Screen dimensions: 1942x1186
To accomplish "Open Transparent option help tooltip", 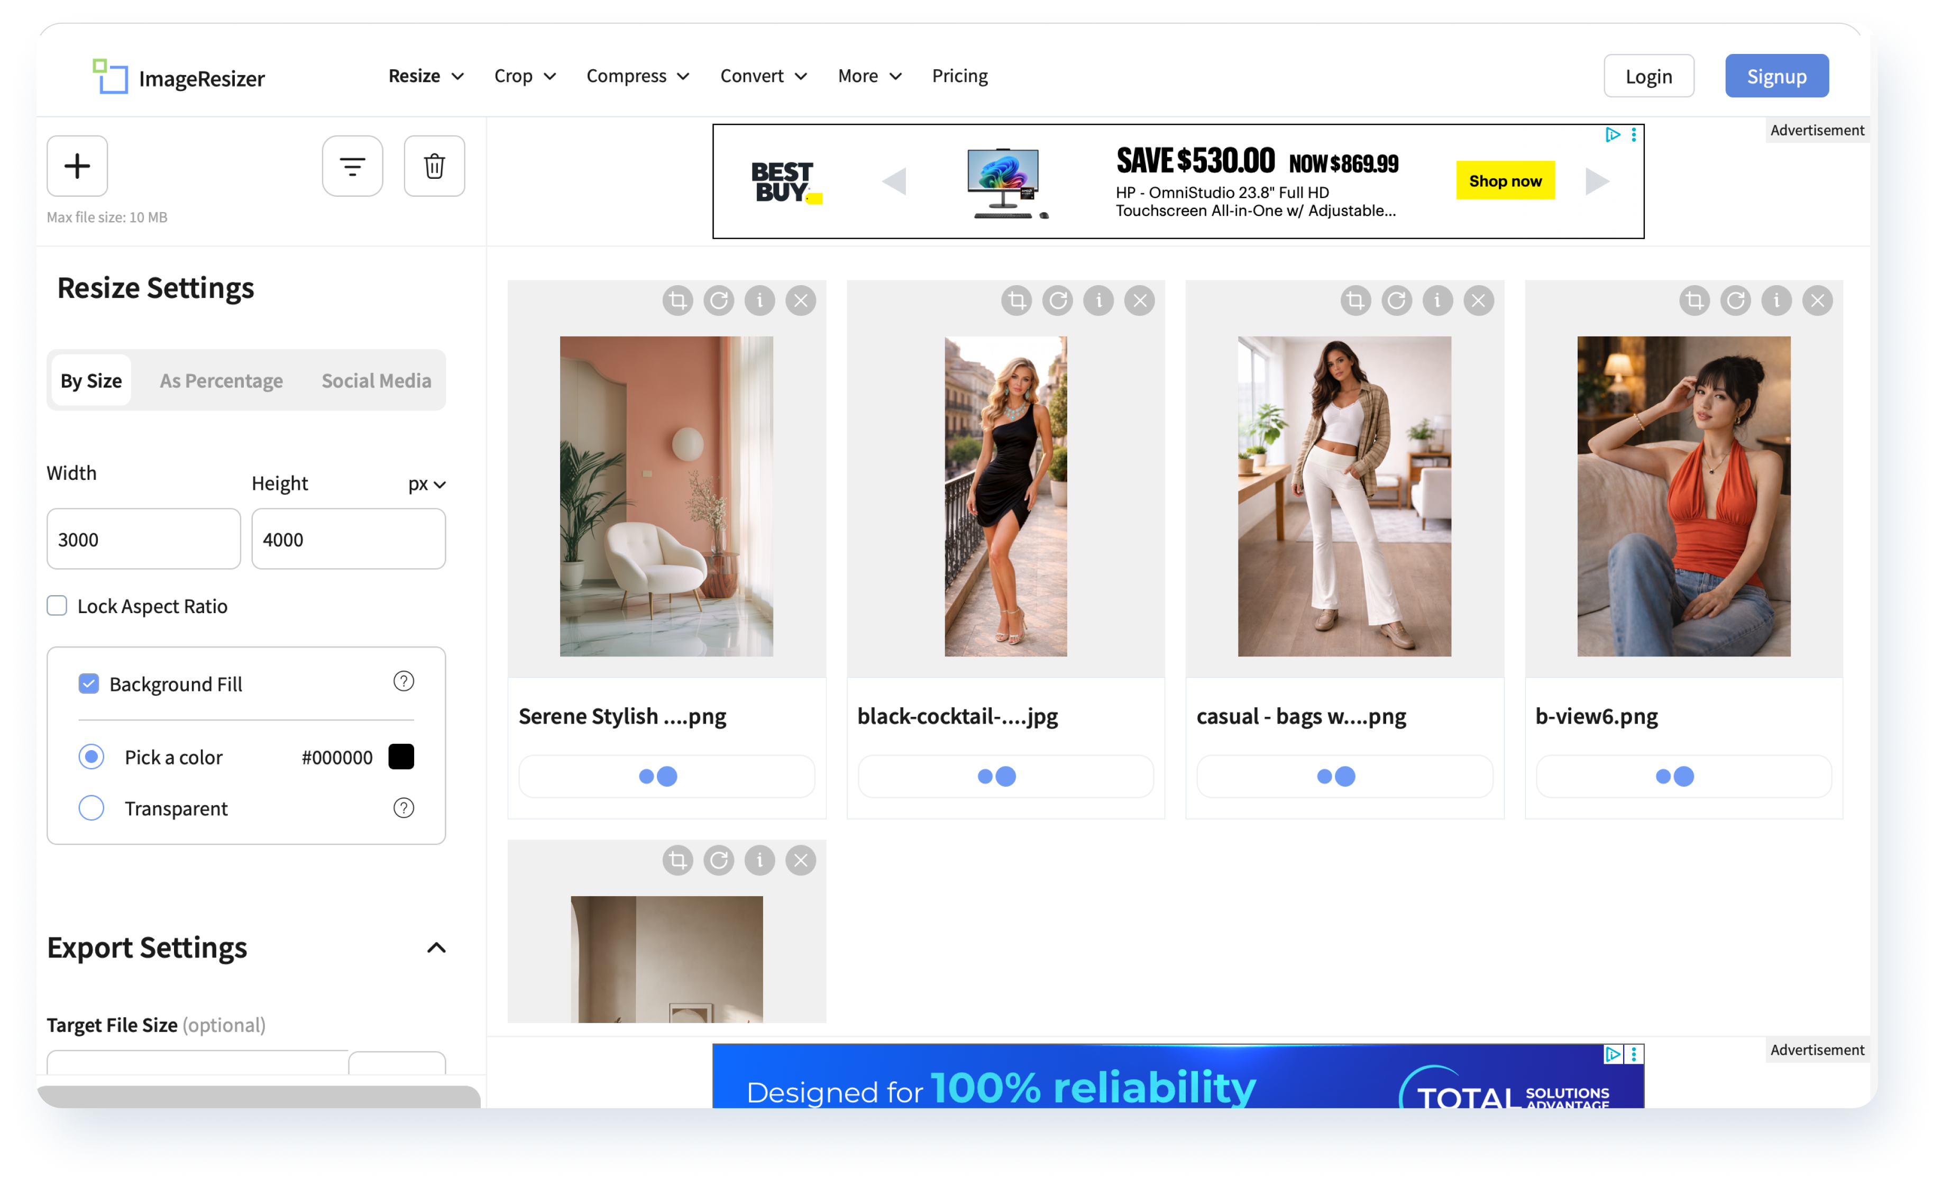I will click(404, 808).
